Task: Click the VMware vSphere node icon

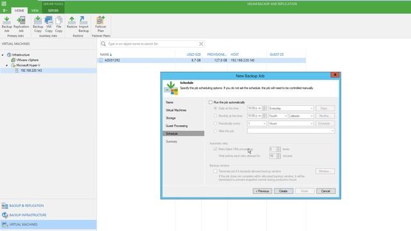Action: [13, 60]
